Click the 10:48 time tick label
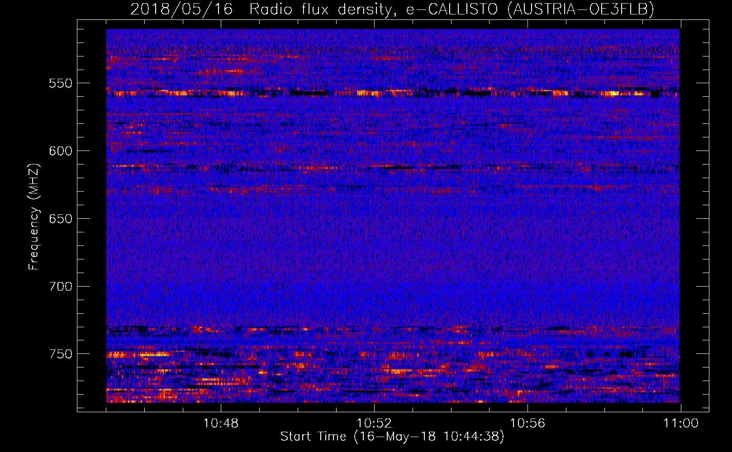Viewport: 732px width, 452px height. tap(221, 424)
